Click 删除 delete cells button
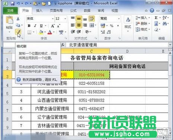The image size is (173, 140). click(142, 23)
